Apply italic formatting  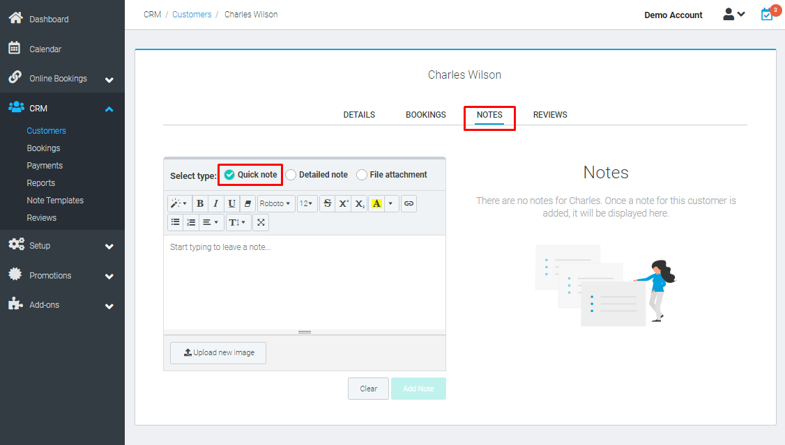click(215, 203)
